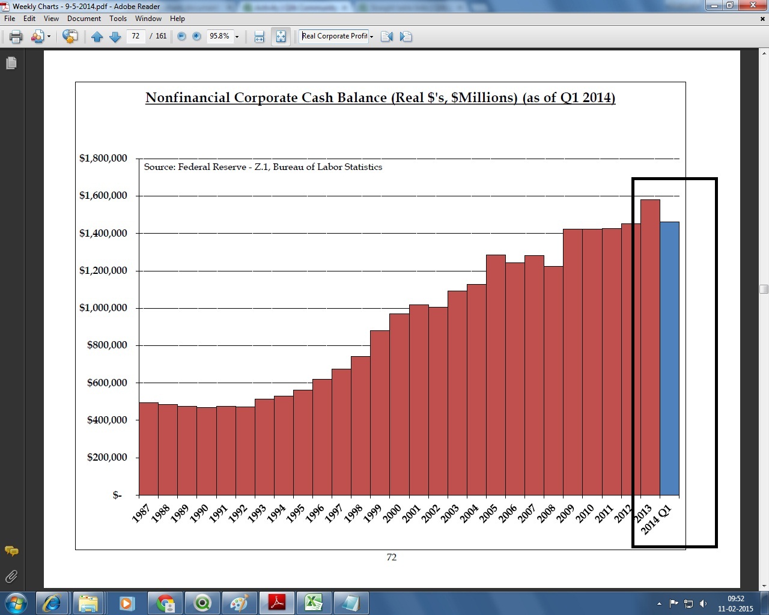
Task: Open the notepad app on taskbar
Action: coord(350,603)
